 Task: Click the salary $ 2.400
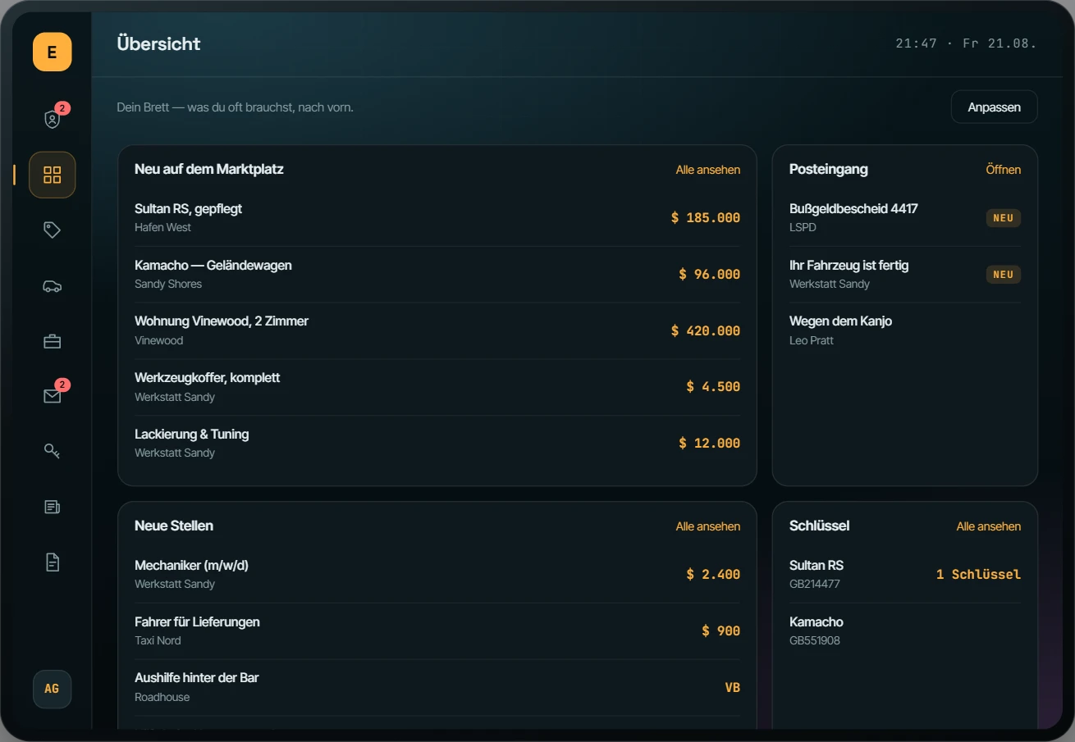[713, 575]
